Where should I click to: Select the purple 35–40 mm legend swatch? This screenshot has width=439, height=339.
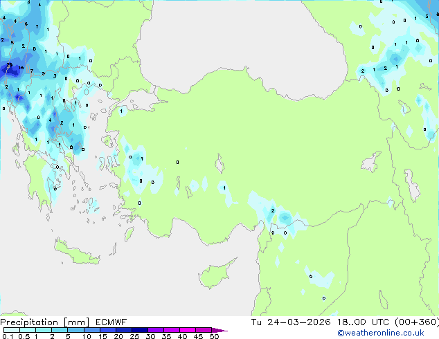point(174,330)
